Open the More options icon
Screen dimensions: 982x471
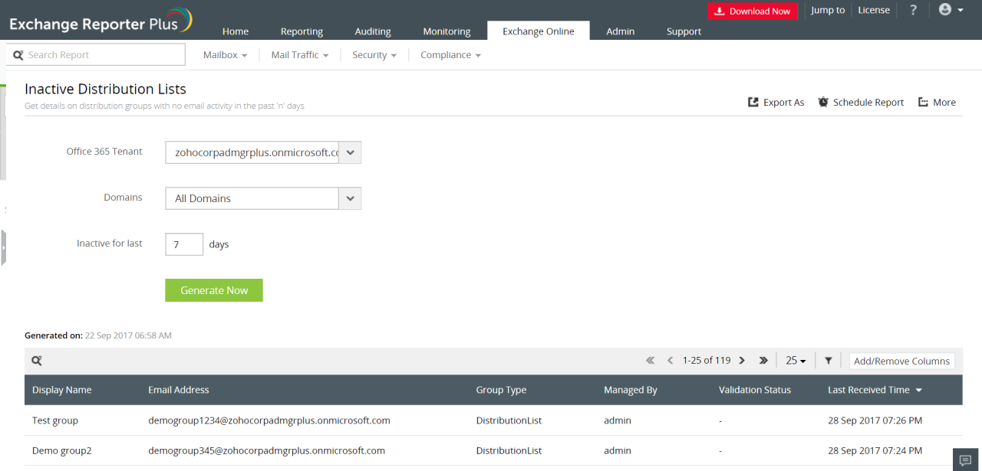click(923, 102)
